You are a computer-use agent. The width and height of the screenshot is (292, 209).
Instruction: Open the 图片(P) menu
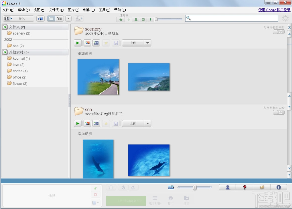pos(74,10)
